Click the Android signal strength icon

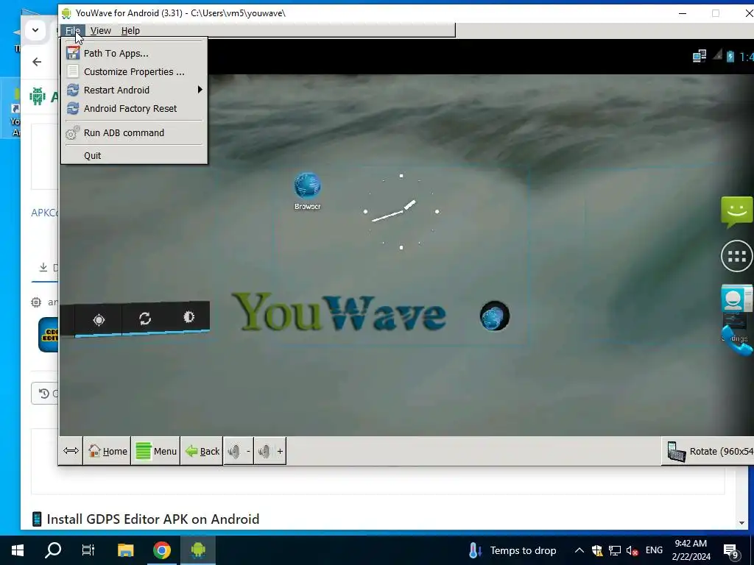click(x=717, y=55)
